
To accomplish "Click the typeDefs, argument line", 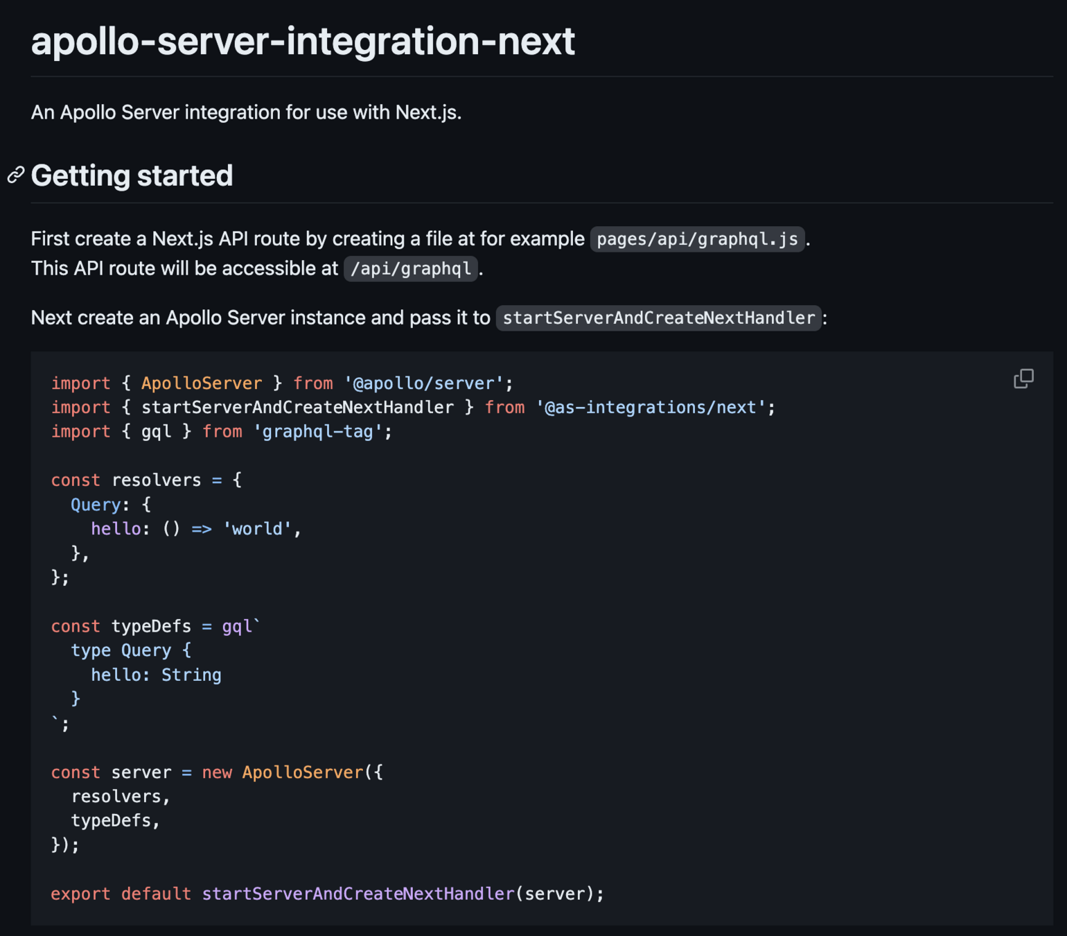I will [116, 821].
